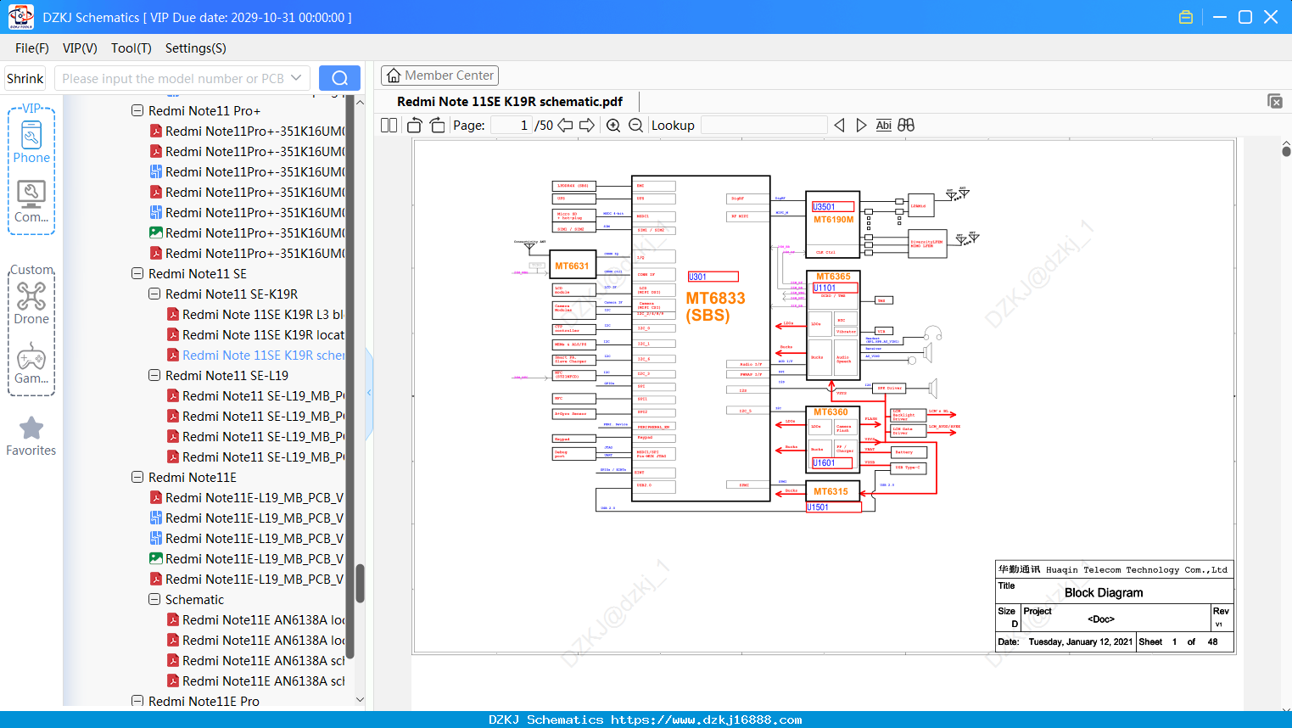Click the Lookup text field

pos(763,126)
